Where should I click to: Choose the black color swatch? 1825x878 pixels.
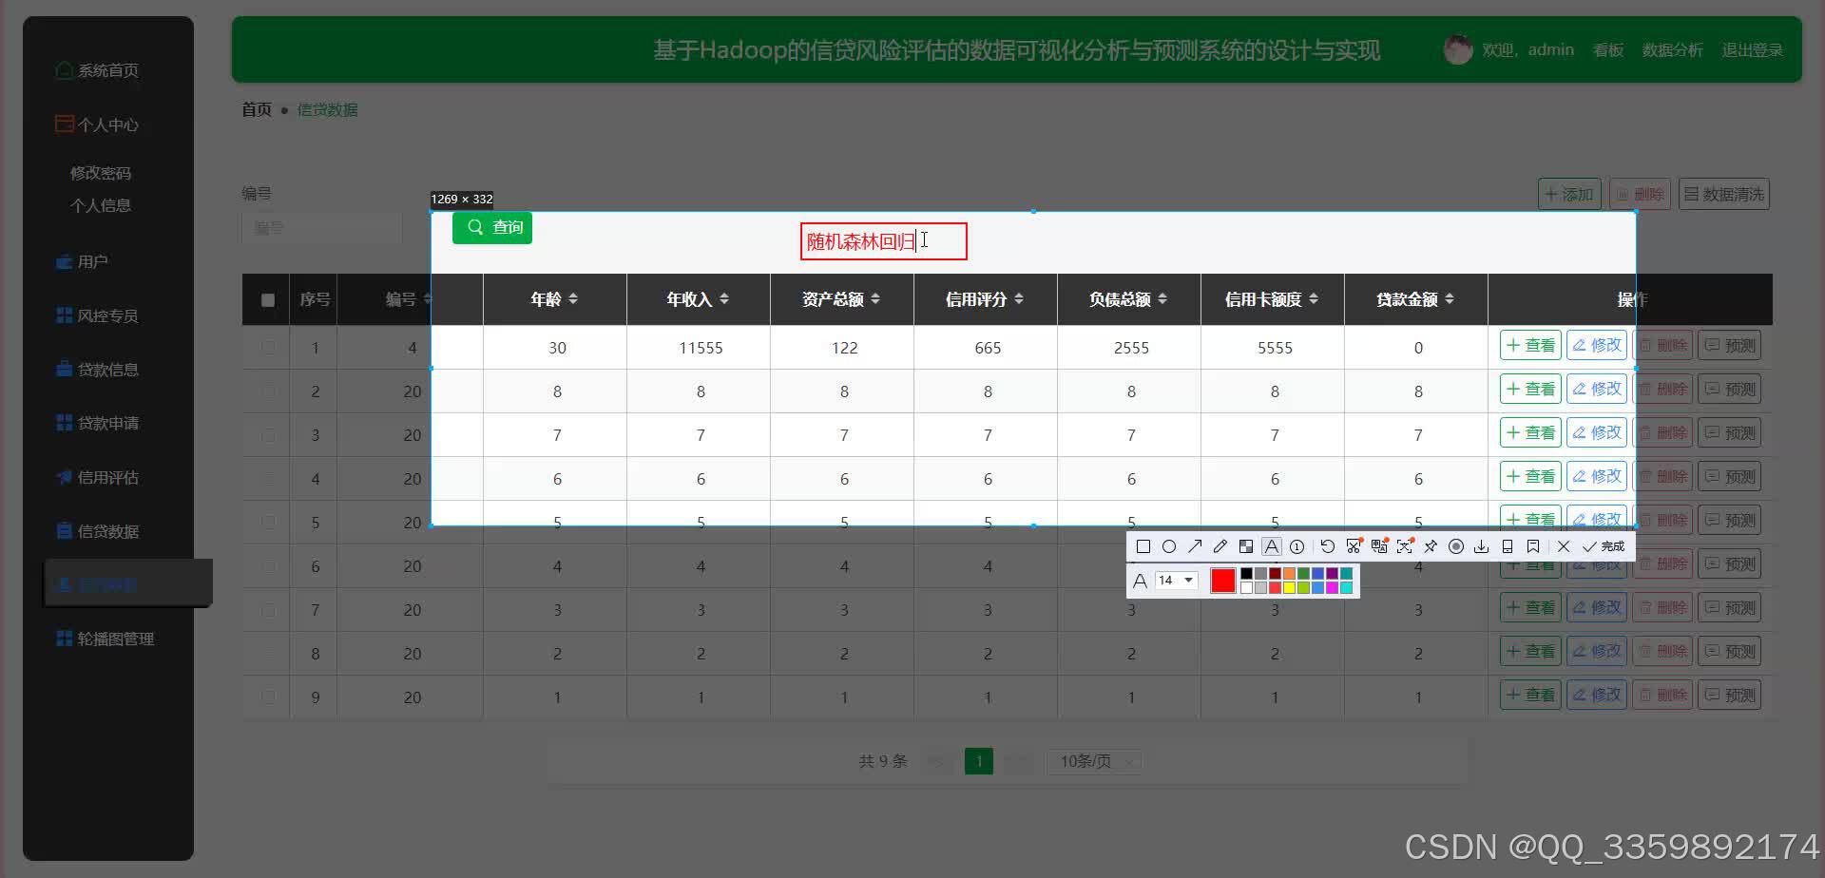pyautogui.click(x=1246, y=574)
